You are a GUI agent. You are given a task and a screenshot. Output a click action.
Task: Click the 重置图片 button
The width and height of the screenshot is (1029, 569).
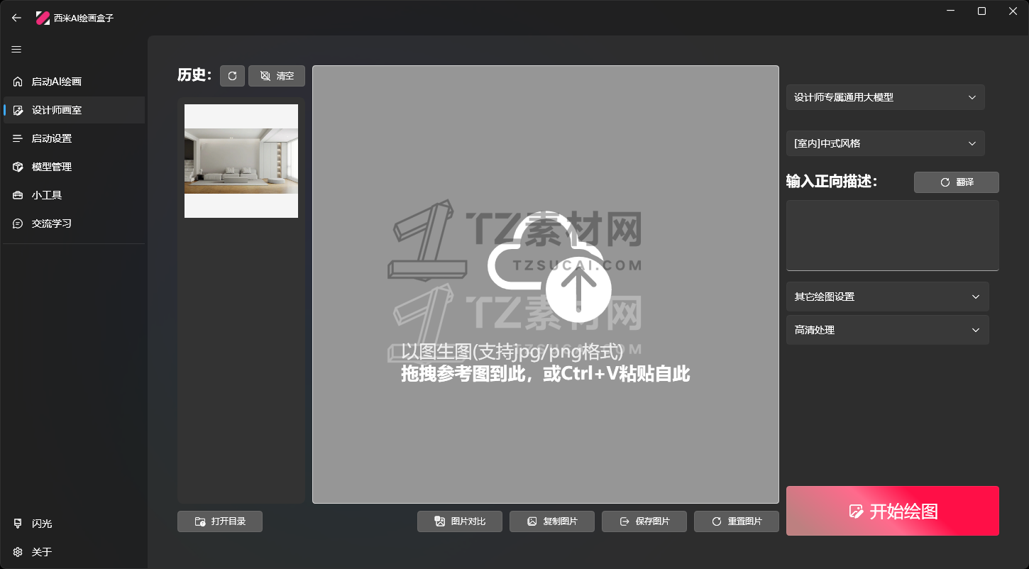click(x=737, y=521)
